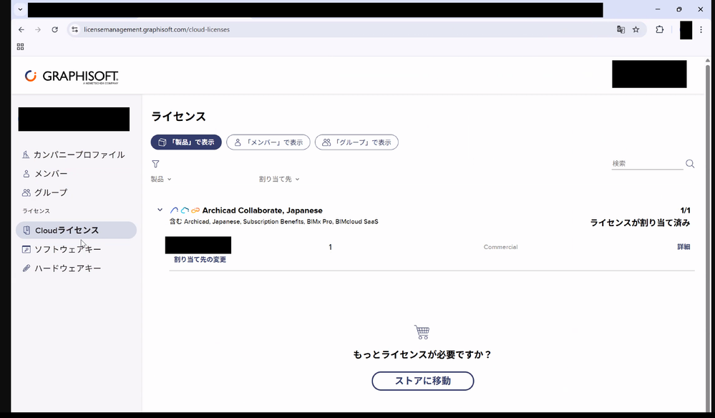Click ライセンスが割り当て済み status text
The width and height of the screenshot is (715, 418).
pos(641,223)
